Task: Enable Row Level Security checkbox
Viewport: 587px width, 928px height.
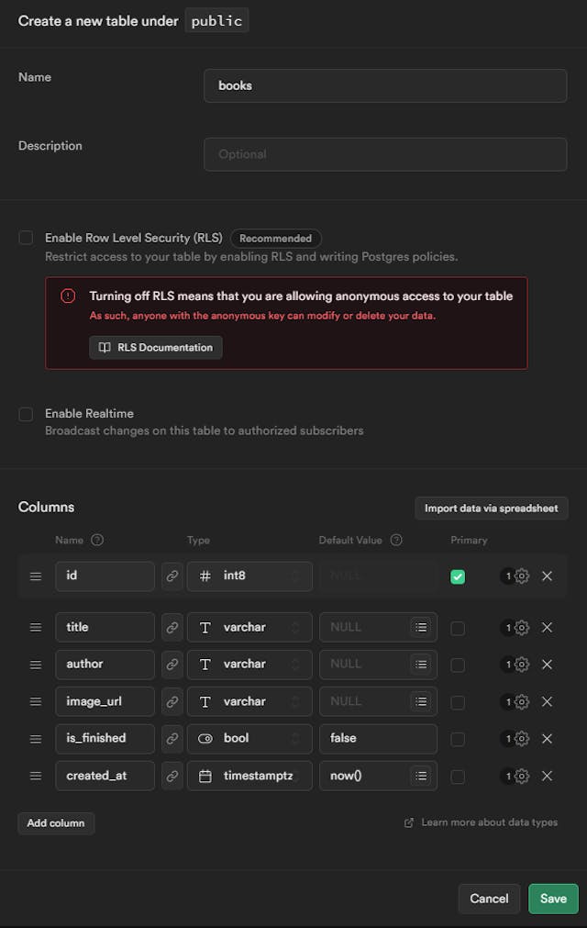Action: (26, 238)
